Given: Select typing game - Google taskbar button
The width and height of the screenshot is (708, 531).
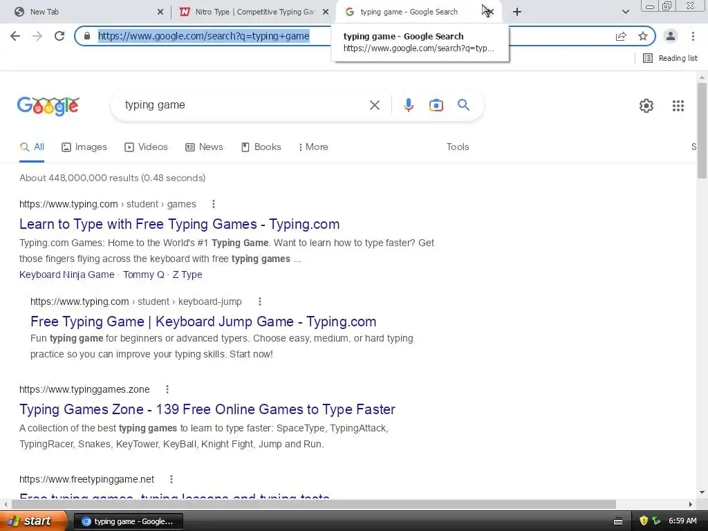Looking at the screenshot, I should pos(128,521).
